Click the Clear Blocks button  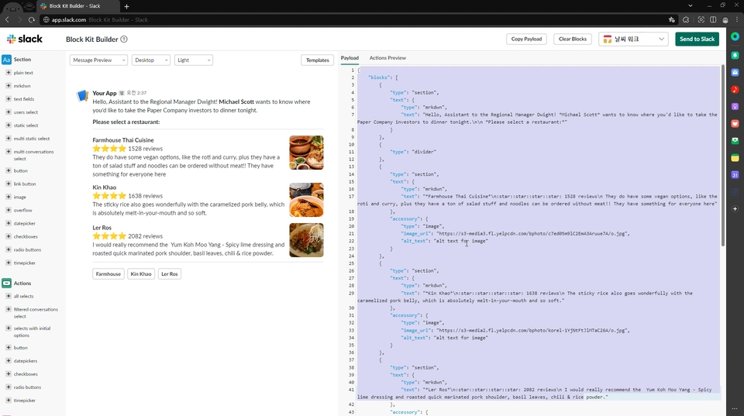(x=572, y=39)
